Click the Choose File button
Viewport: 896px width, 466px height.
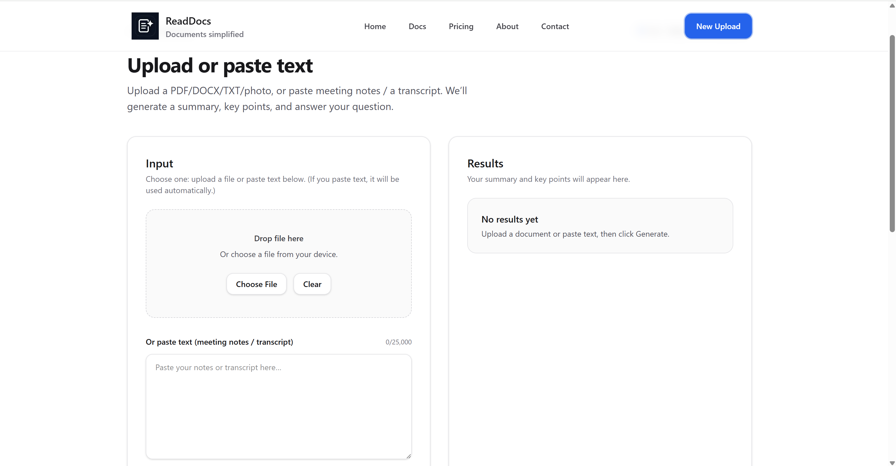(x=256, y=284)
